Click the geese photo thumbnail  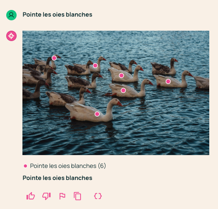(x=116, y=93)
